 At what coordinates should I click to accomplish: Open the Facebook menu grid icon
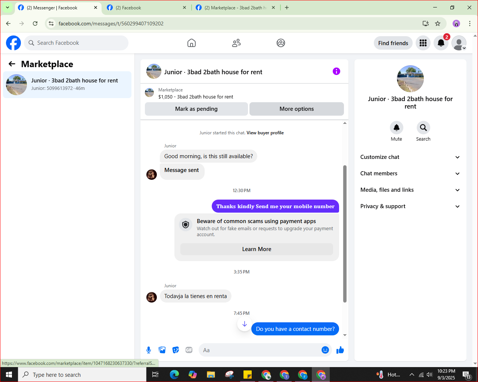tap(423, 43)
